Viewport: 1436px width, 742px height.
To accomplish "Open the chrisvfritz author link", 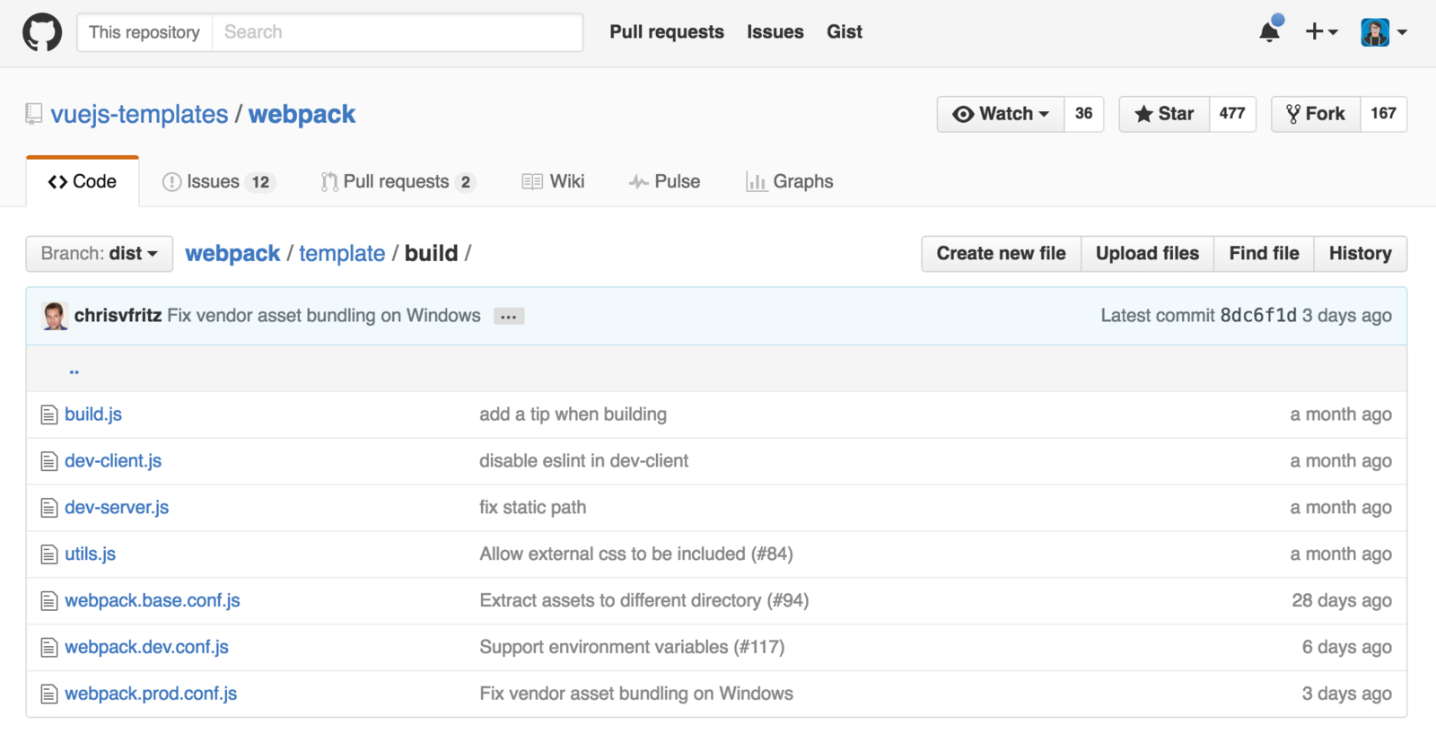I will (x=118, y=316).
